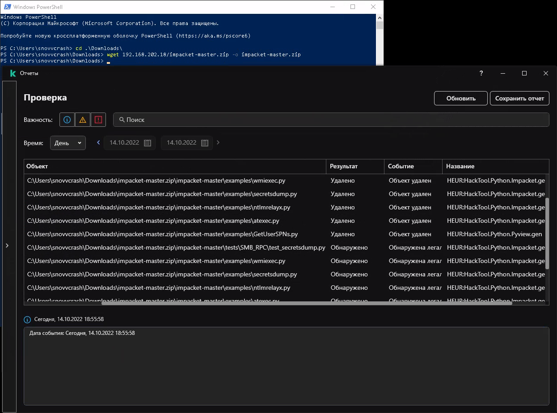Image resolution: width=557 pixels, height=413 pixels.
Task: Open calendar picker for the start date
Action: (148, 142)
